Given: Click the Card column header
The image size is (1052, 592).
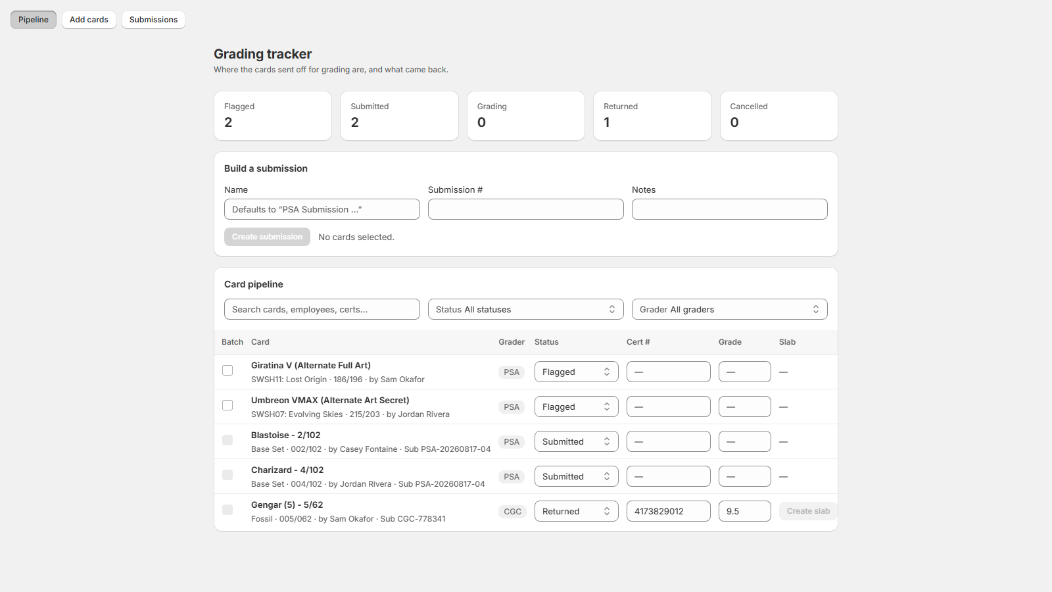Looking at the screenshot, I should pyautogui.click(x=260, y=342).
